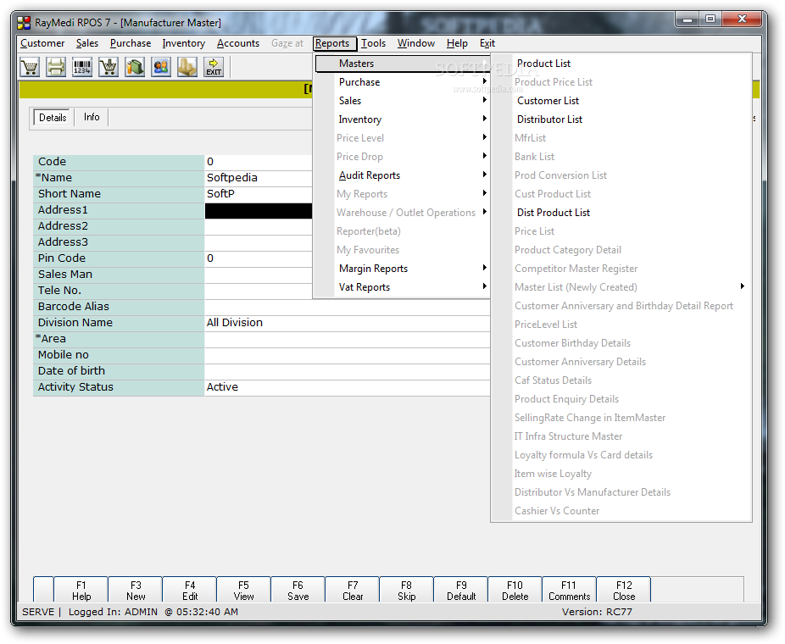
Task: Click the two-people customers toolbar icon
Action: (x=161, y=67)
